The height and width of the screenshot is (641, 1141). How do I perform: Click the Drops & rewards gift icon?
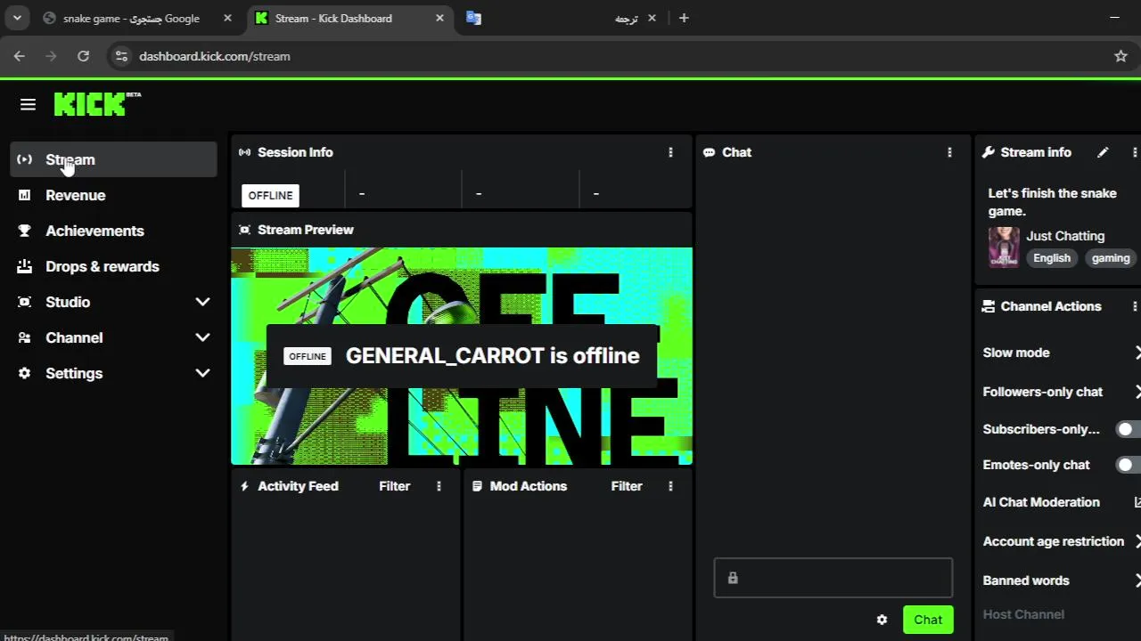click(x=25, y=266)
